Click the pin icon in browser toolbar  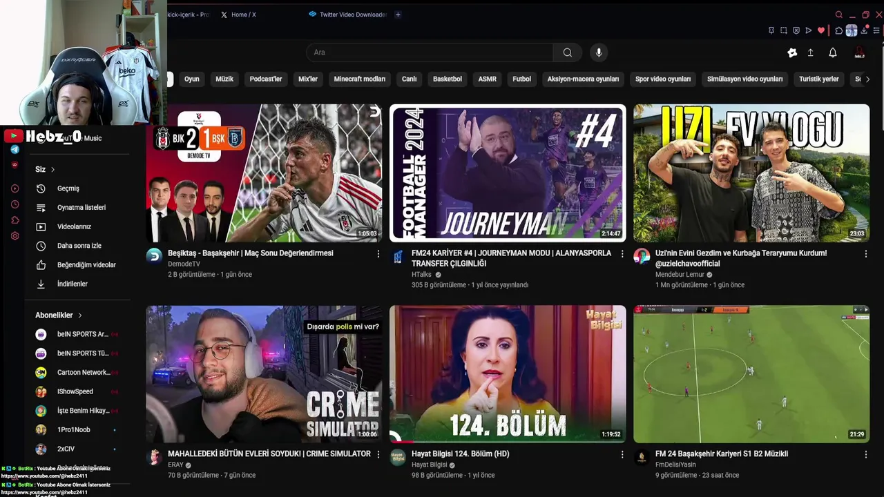tap(771, 30)
